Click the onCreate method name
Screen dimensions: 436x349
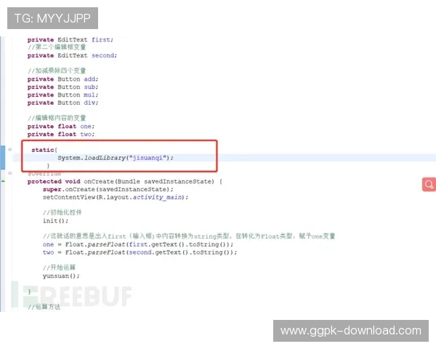pos(100,182)
